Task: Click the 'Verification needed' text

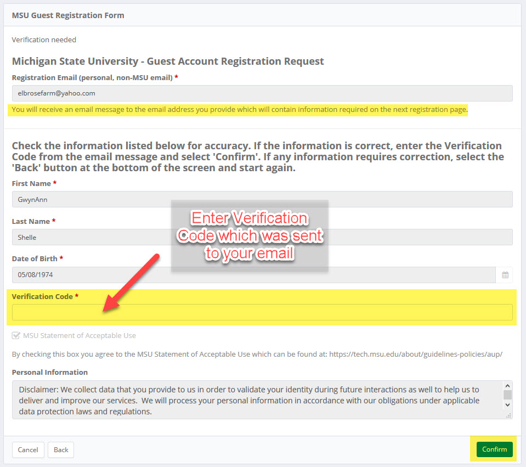Action: [x=44, y=40]
